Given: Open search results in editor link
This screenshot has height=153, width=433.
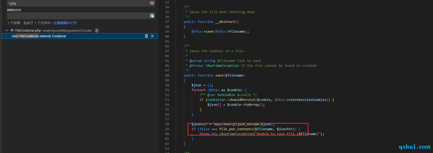Looking at the screenshot, I should [x=65, y=23].
